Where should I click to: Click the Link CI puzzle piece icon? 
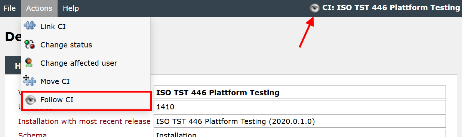pyautogui.click(x=30, y=26)
